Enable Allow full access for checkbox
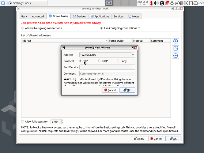The width and height of the screenshot is (204, 153). [x=22, y=121]
